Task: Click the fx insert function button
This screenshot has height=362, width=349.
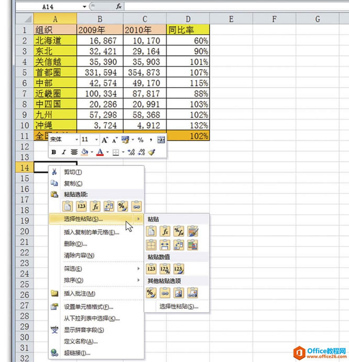Action: tap(118, 6)
